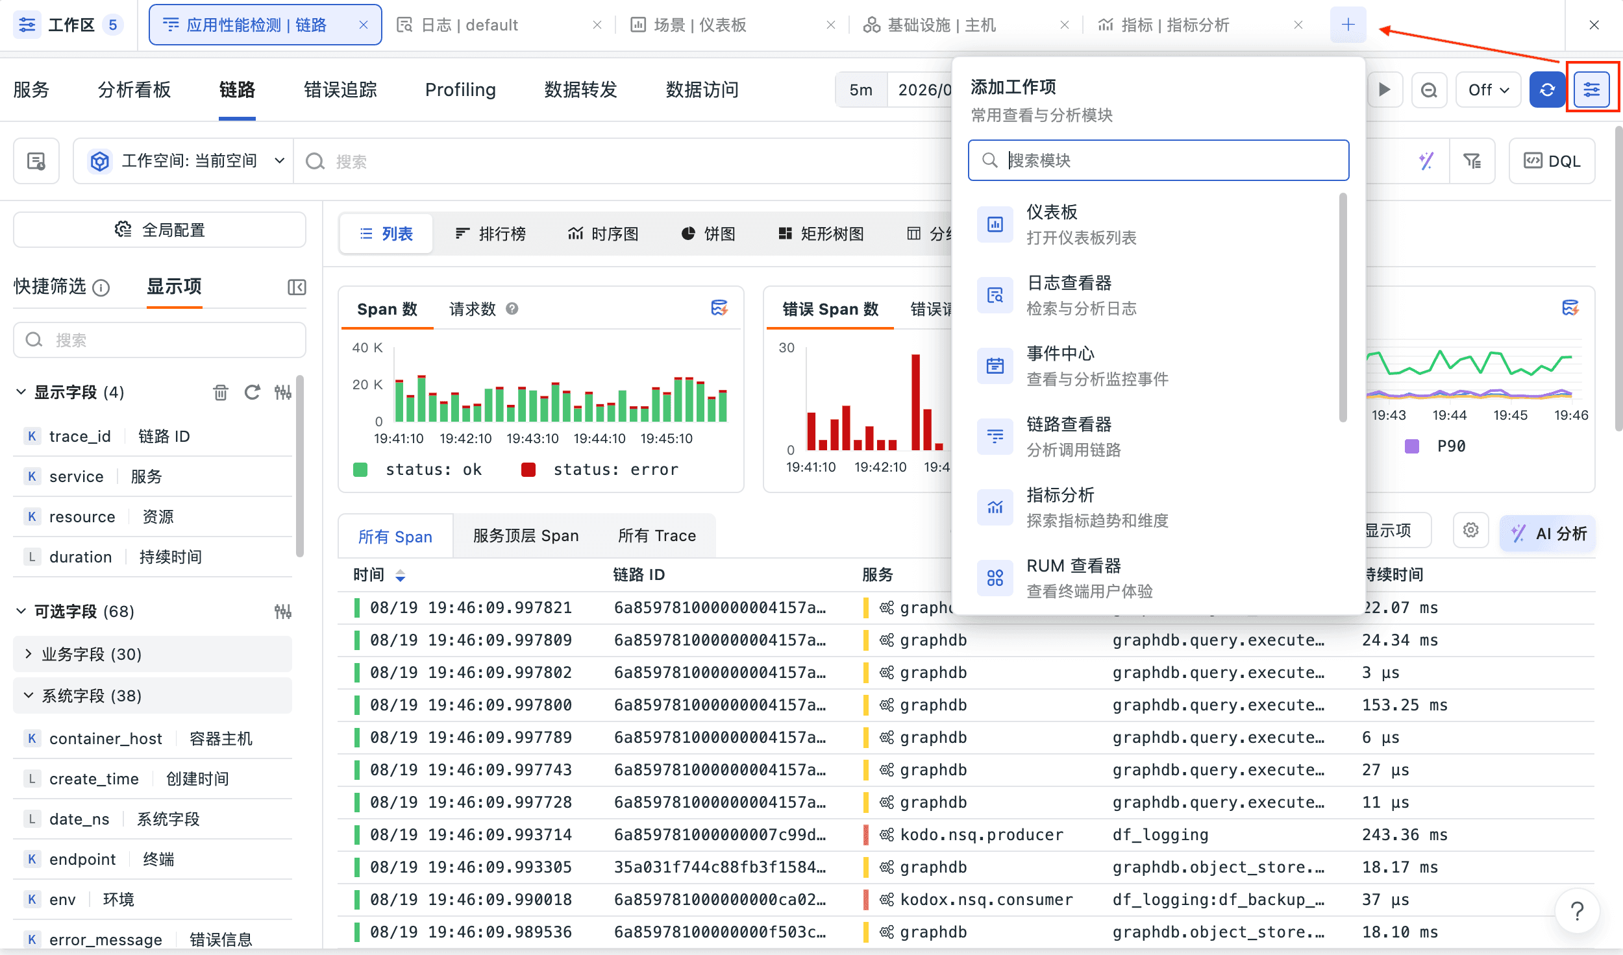Toggle P90 legend swatch
Image resolution: width=1623 pixels, height=955 pixels.
(1411, 446)
